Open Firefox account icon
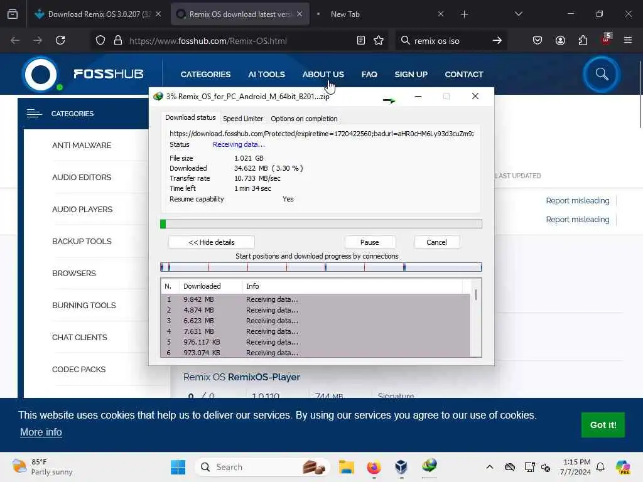This screenshot has width=643, height=482. coord(560,40)
